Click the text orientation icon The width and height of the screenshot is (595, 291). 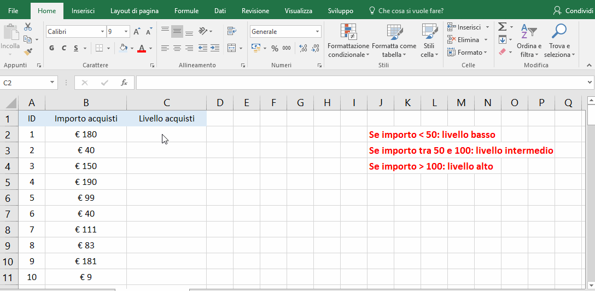[203, 31]
